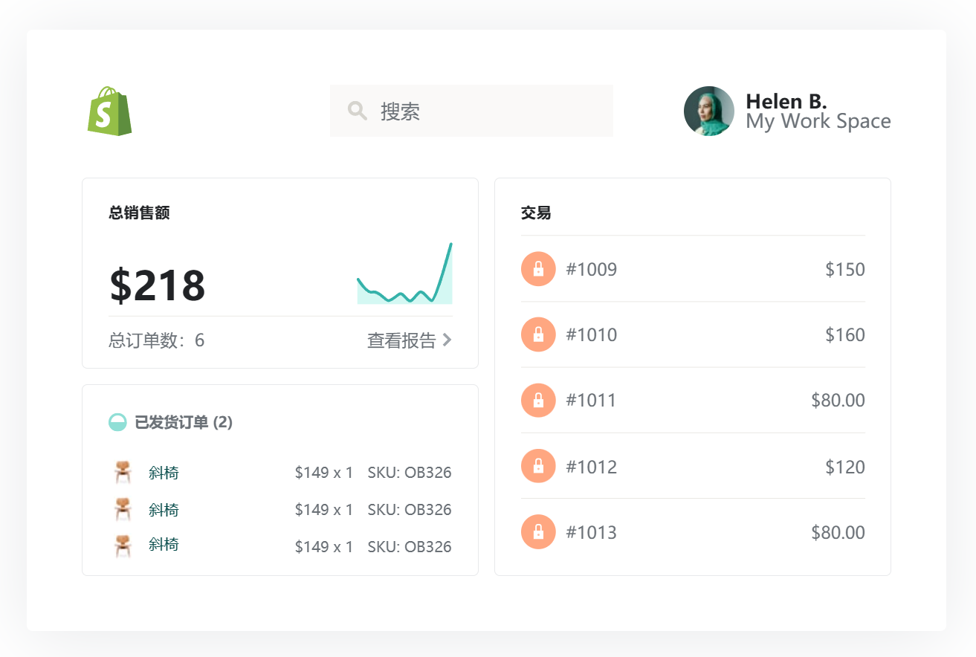Select the first 斜椅 product link

point(164,472)
